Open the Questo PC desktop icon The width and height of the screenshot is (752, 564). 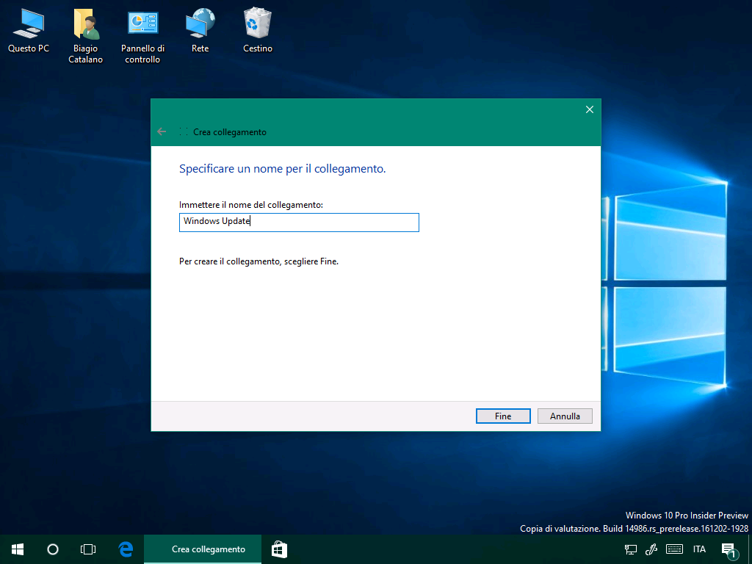[x=29, y=29]
